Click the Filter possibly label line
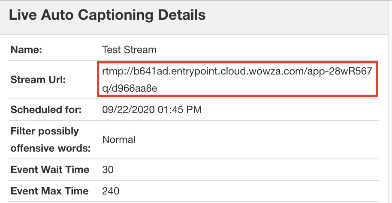This screenshot has height=203, width=392. click(x=45, y=131)
